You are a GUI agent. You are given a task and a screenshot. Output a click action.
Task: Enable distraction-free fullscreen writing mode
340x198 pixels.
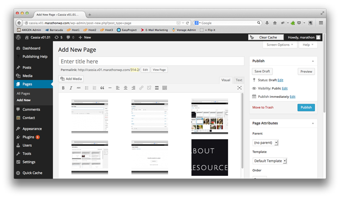tap(239, 88)
